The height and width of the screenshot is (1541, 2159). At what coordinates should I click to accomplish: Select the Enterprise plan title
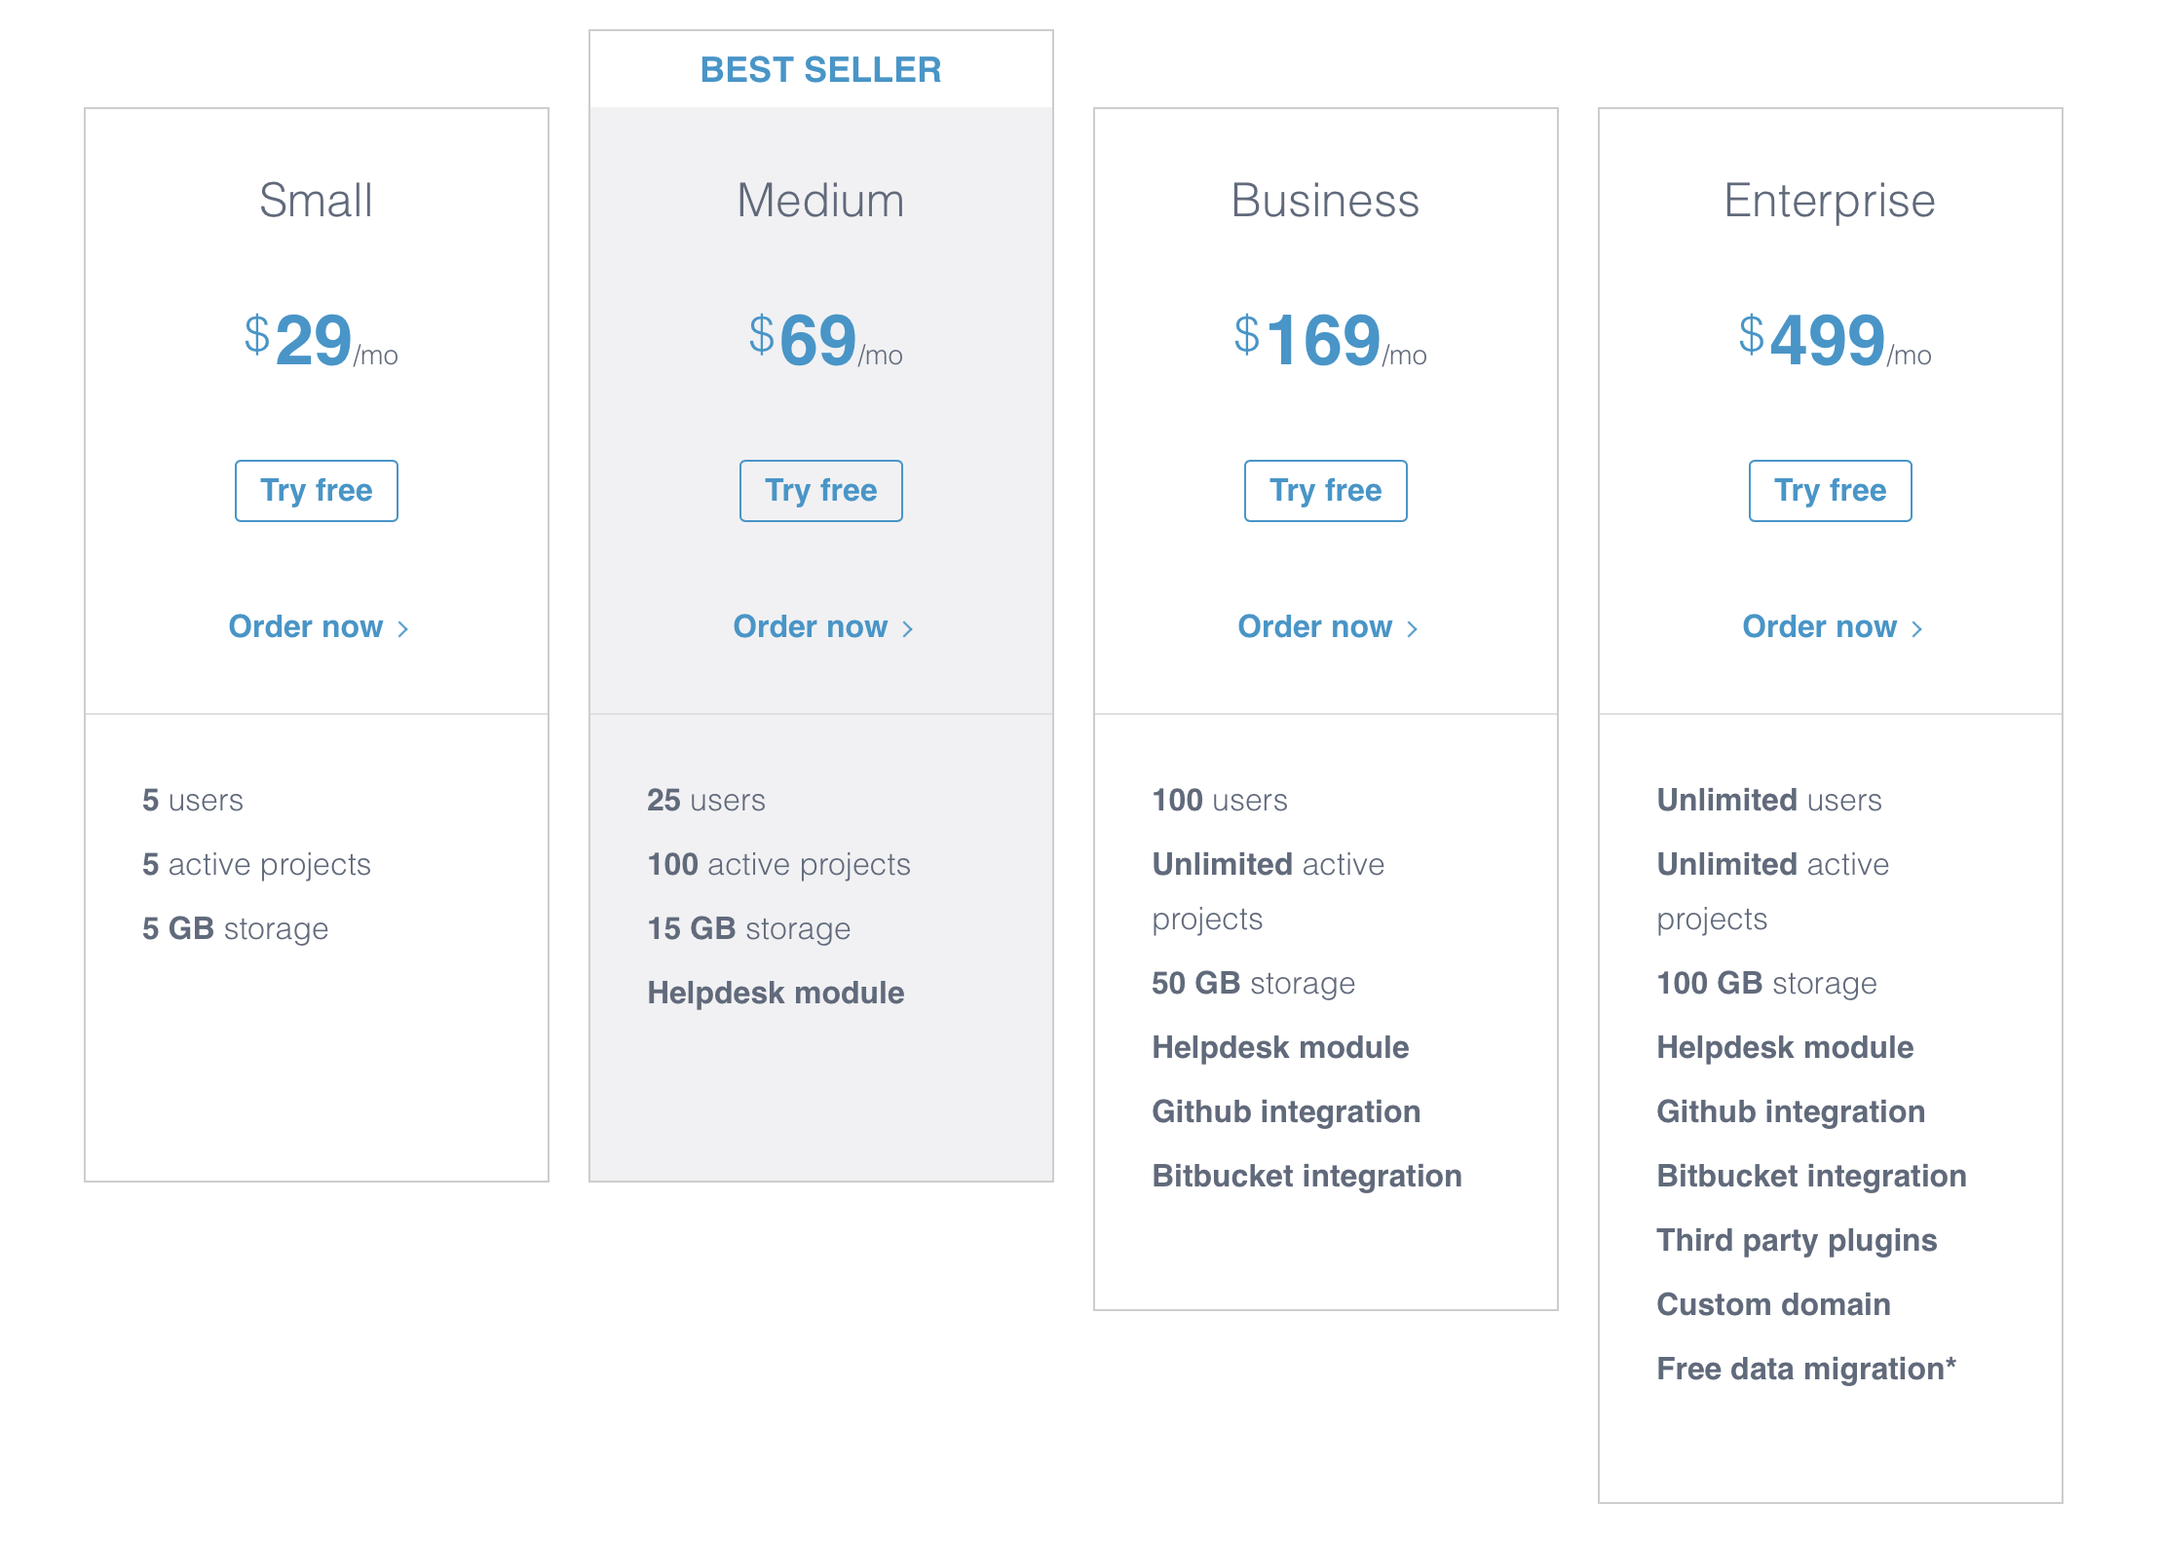(1830, 203)
